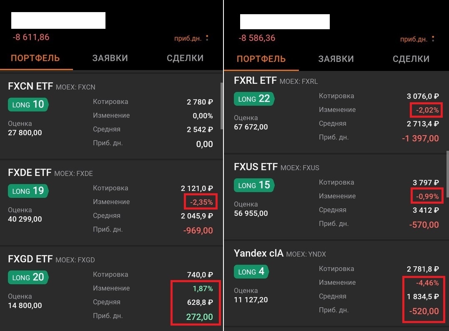
Task: Switch to the left СДЕЛКИ tab
Action: (185, 58)
